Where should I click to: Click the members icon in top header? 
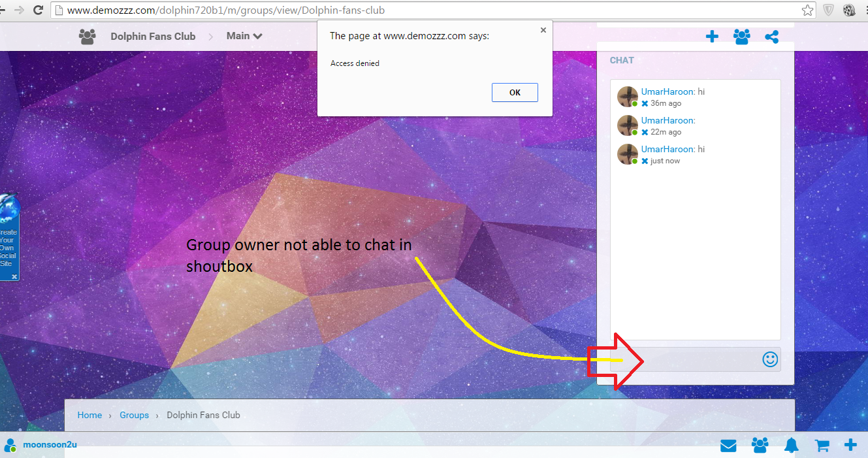pyautogui.click(x=742, y=37)
